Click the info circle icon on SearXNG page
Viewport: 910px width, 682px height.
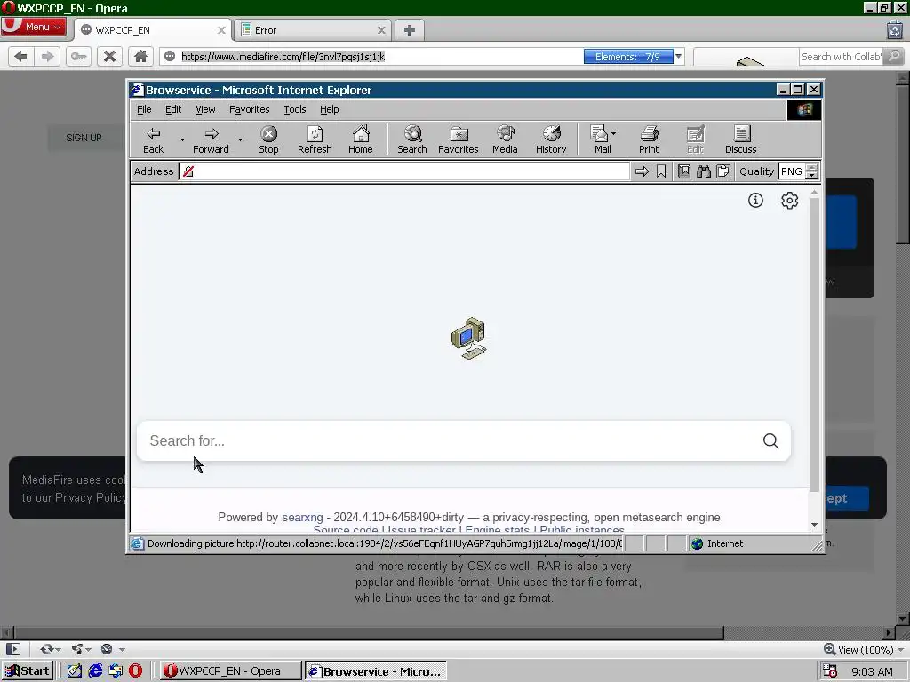tap(755, 200)
